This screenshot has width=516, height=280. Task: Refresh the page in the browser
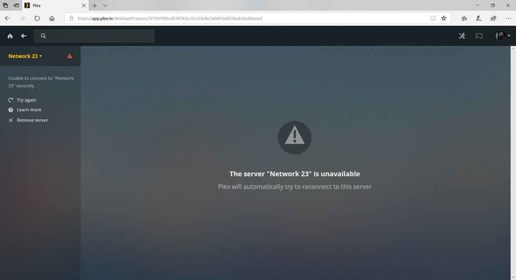coord(37,18)
